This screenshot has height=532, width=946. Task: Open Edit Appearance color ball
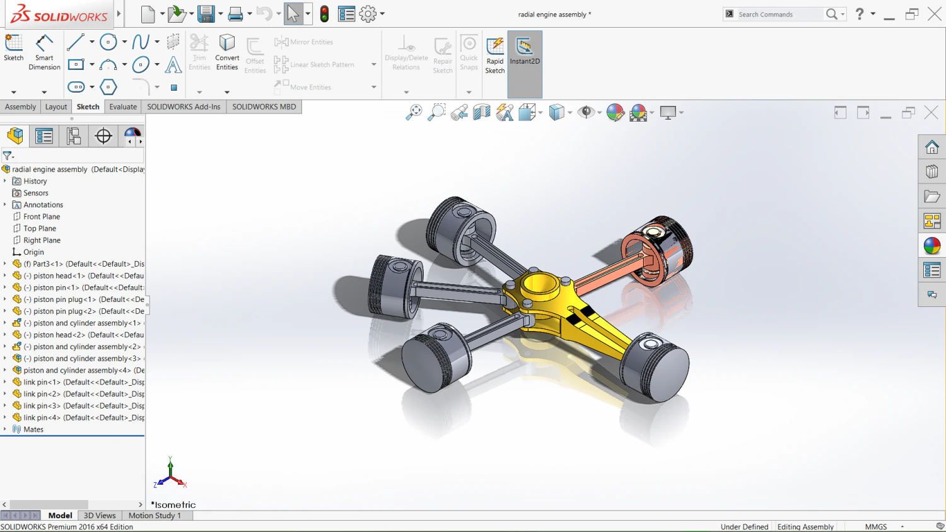pyautogui.click(x=615, y=112)
